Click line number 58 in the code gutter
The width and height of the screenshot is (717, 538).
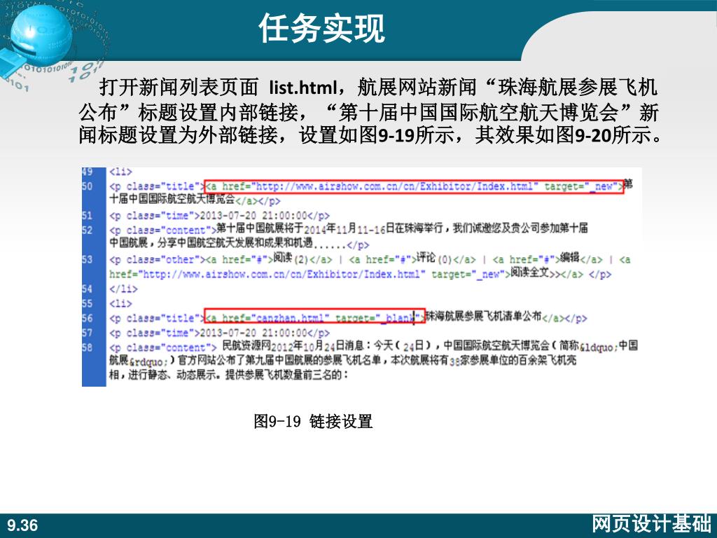coord(88,347)
